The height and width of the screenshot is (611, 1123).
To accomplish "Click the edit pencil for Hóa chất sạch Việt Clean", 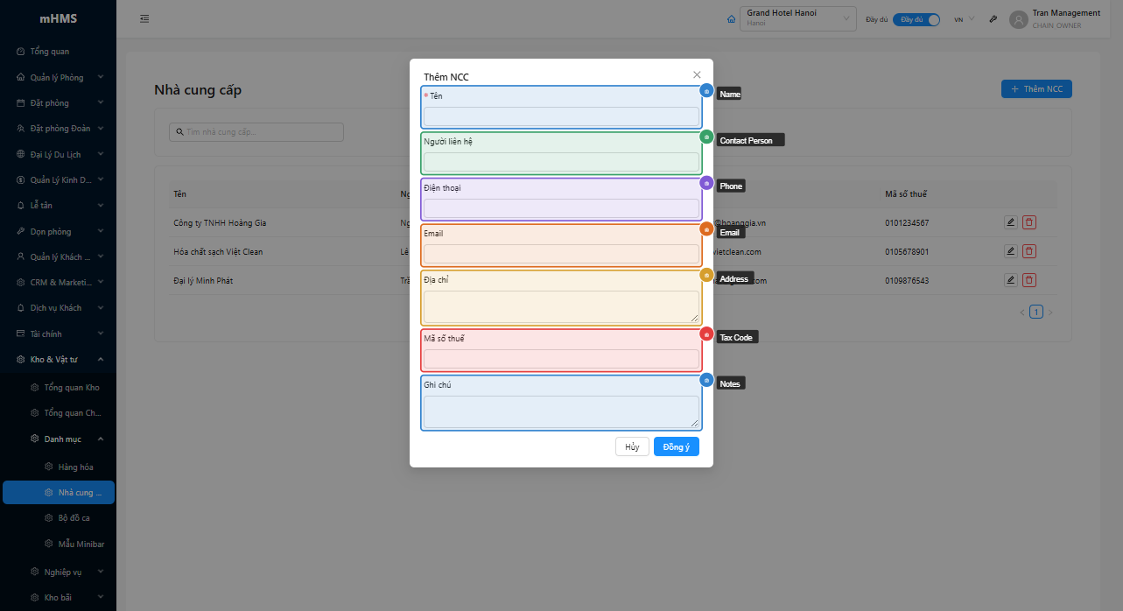I will click(1010, 252).
